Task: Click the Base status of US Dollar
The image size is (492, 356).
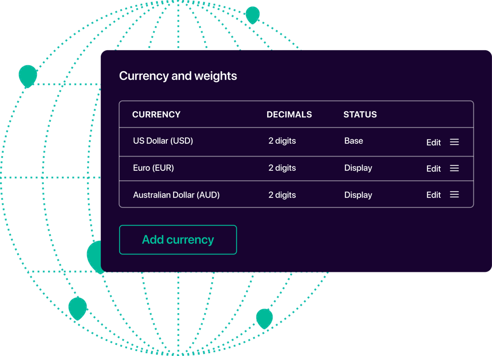Action: tap(354, 141)
